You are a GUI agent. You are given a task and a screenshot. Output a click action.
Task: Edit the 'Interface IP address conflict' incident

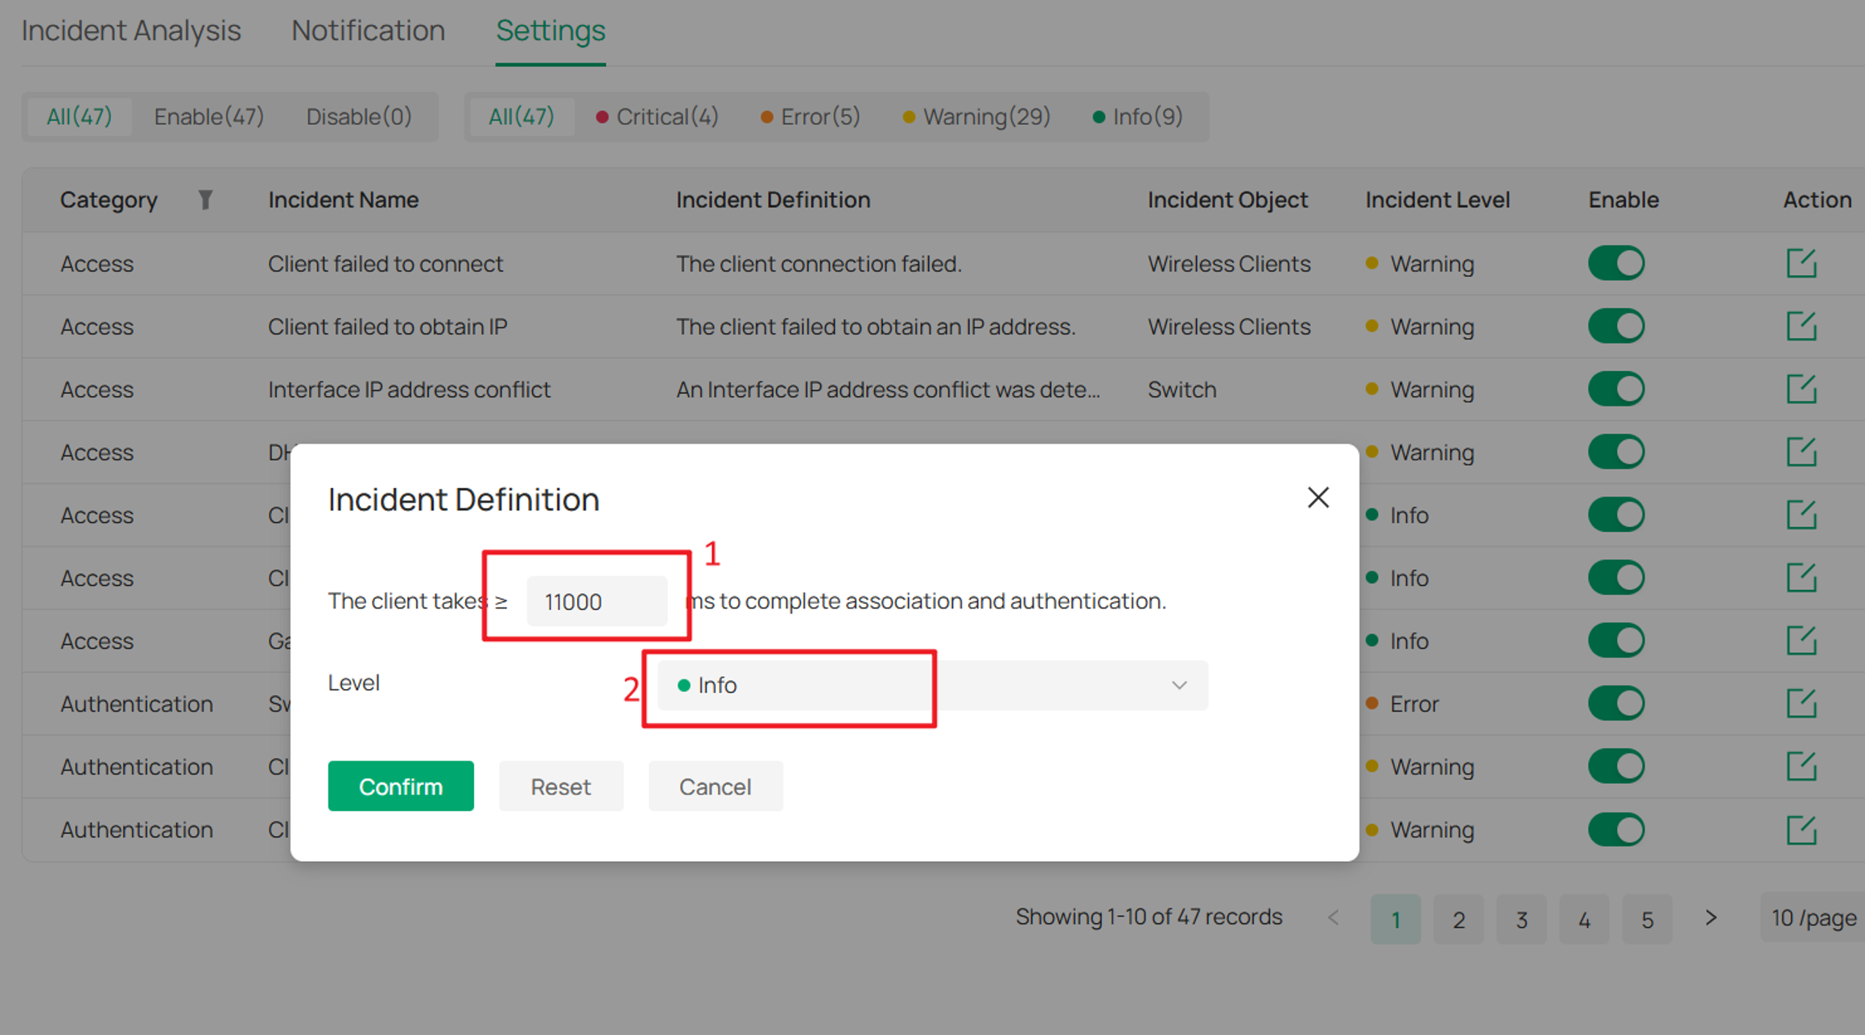pos(1801,389)
